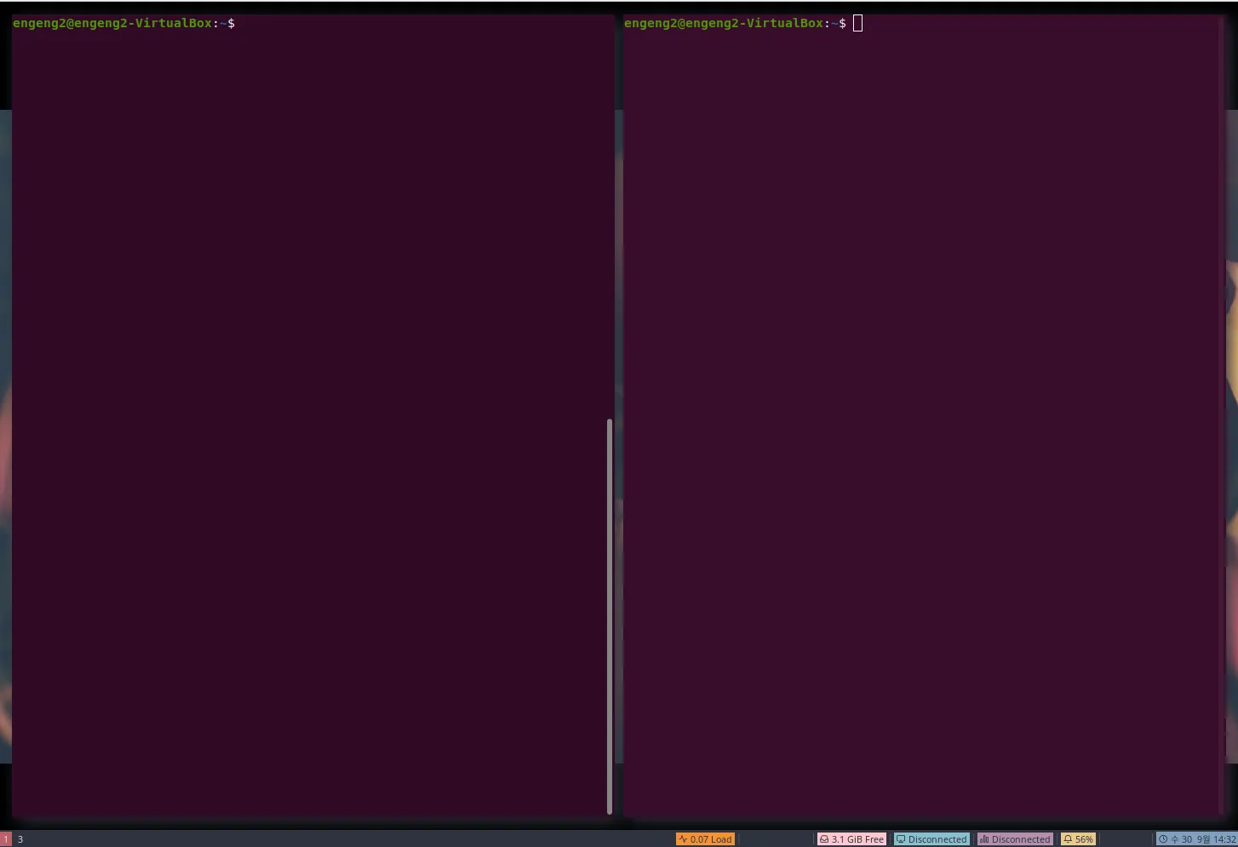The height and width of the screenshot is (847, 1238).
Task: Click the 14:32 time display
Action: tap(1224, 839)
